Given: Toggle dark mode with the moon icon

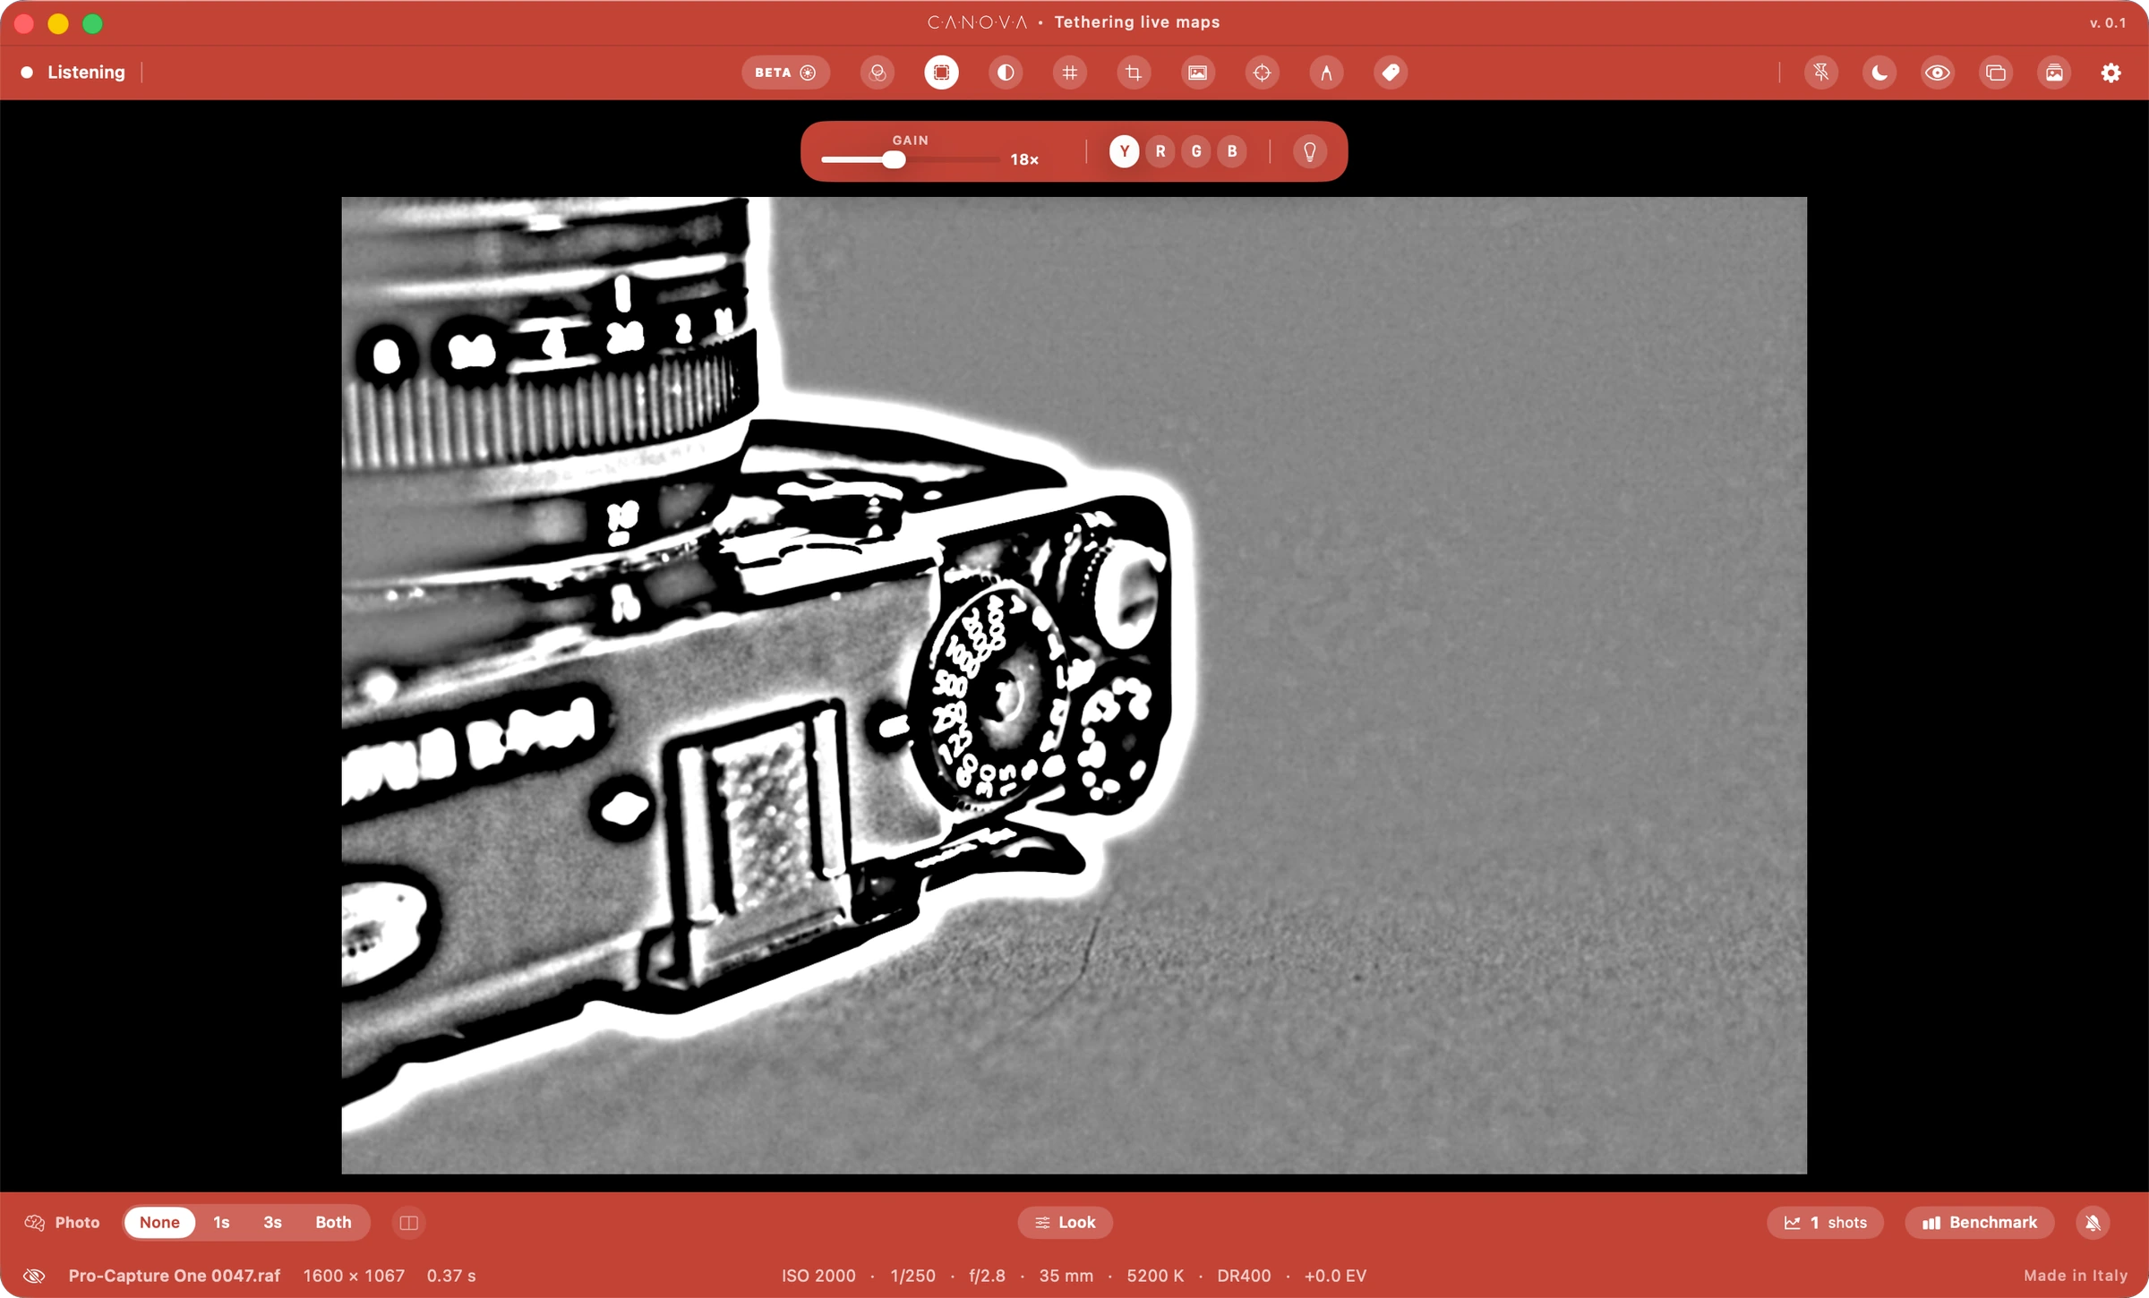Looking at the screenshot, I should (1879, 73).
